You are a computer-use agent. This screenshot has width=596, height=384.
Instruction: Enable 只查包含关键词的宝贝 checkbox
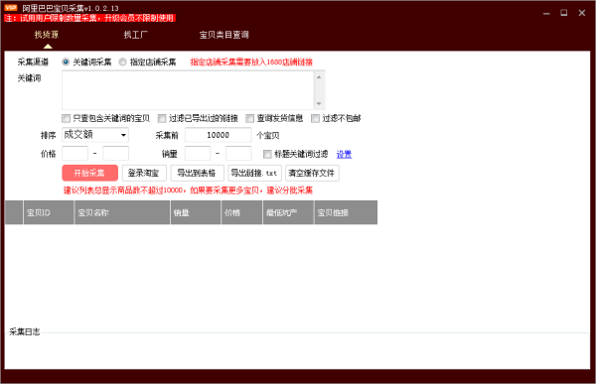(66, 118)
